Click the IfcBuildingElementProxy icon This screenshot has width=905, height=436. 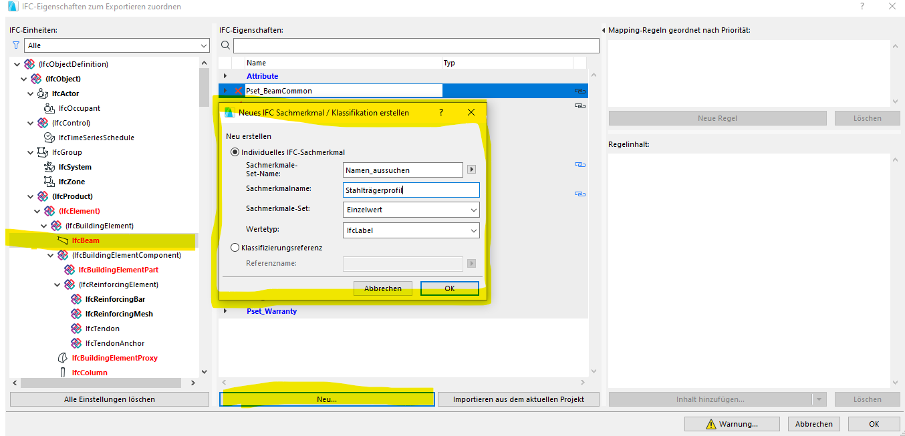tap(63, 358)
